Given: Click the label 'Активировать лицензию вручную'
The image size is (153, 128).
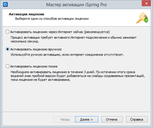Looking at the screenshot, I should point(36,49).
